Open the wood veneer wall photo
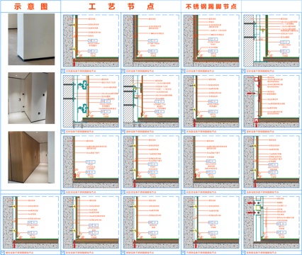 31,157
